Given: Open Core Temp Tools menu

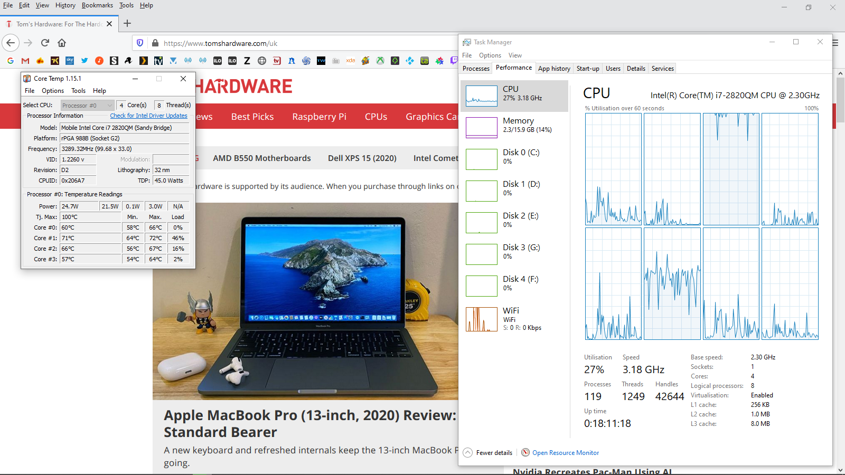Looking at the screenshot, I should pos(79,91).
